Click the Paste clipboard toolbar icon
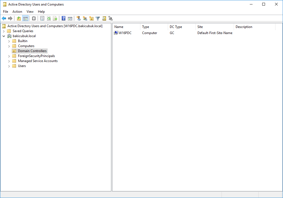This screenshot has width=283, height=198. coord(34,18)
